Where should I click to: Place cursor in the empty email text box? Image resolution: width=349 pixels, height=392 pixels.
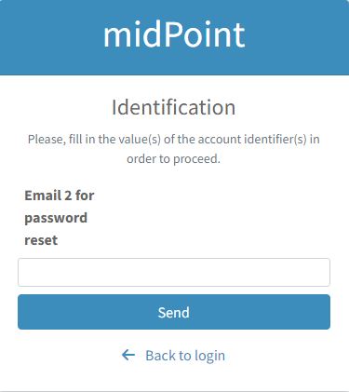click(174, 272)
